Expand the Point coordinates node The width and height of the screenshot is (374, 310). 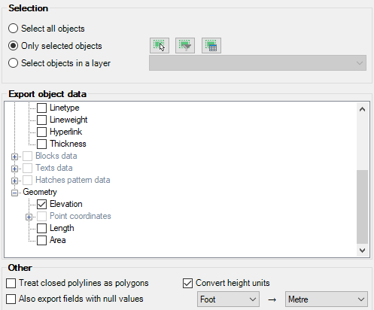click(29, 217)
